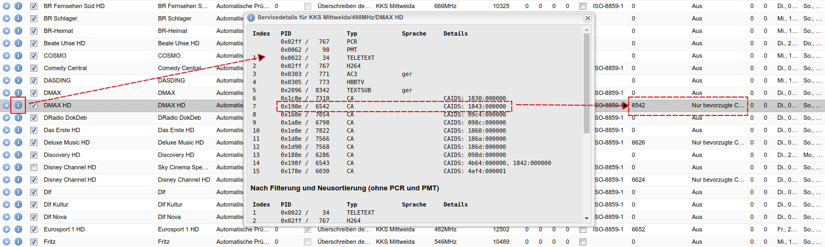Uncheck the BR Fernsehen Süd HD checkbox
This screenshot has width=825, height=247.
[x=34, y=6]
